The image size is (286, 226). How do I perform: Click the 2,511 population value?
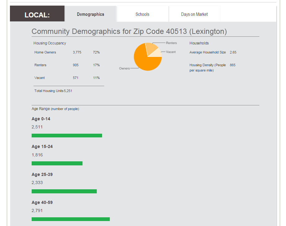click(x=37, y=127)
